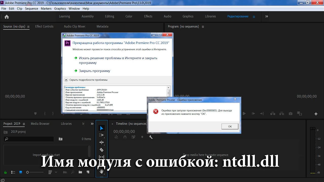Viewport: 324px width, 182px height.
Task: Open the Source panel hamburger menu
Action: (28, 27)
